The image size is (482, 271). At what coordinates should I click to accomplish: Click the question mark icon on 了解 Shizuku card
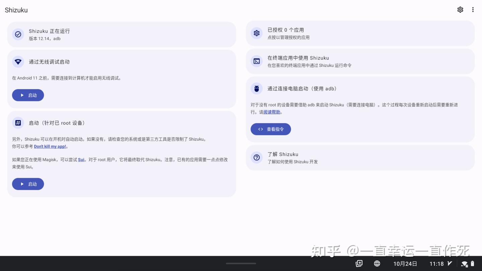tap(256, 157)
